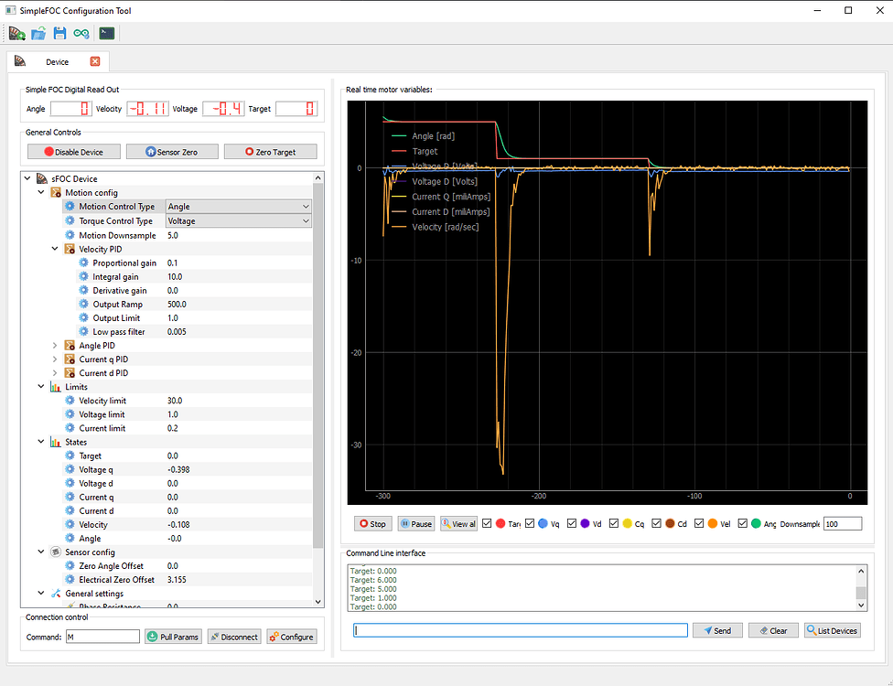Image resolution: width=893 pixels, height=686 pixels.
Task: Click the Cd color dot swatch
Action: [670, 522]
